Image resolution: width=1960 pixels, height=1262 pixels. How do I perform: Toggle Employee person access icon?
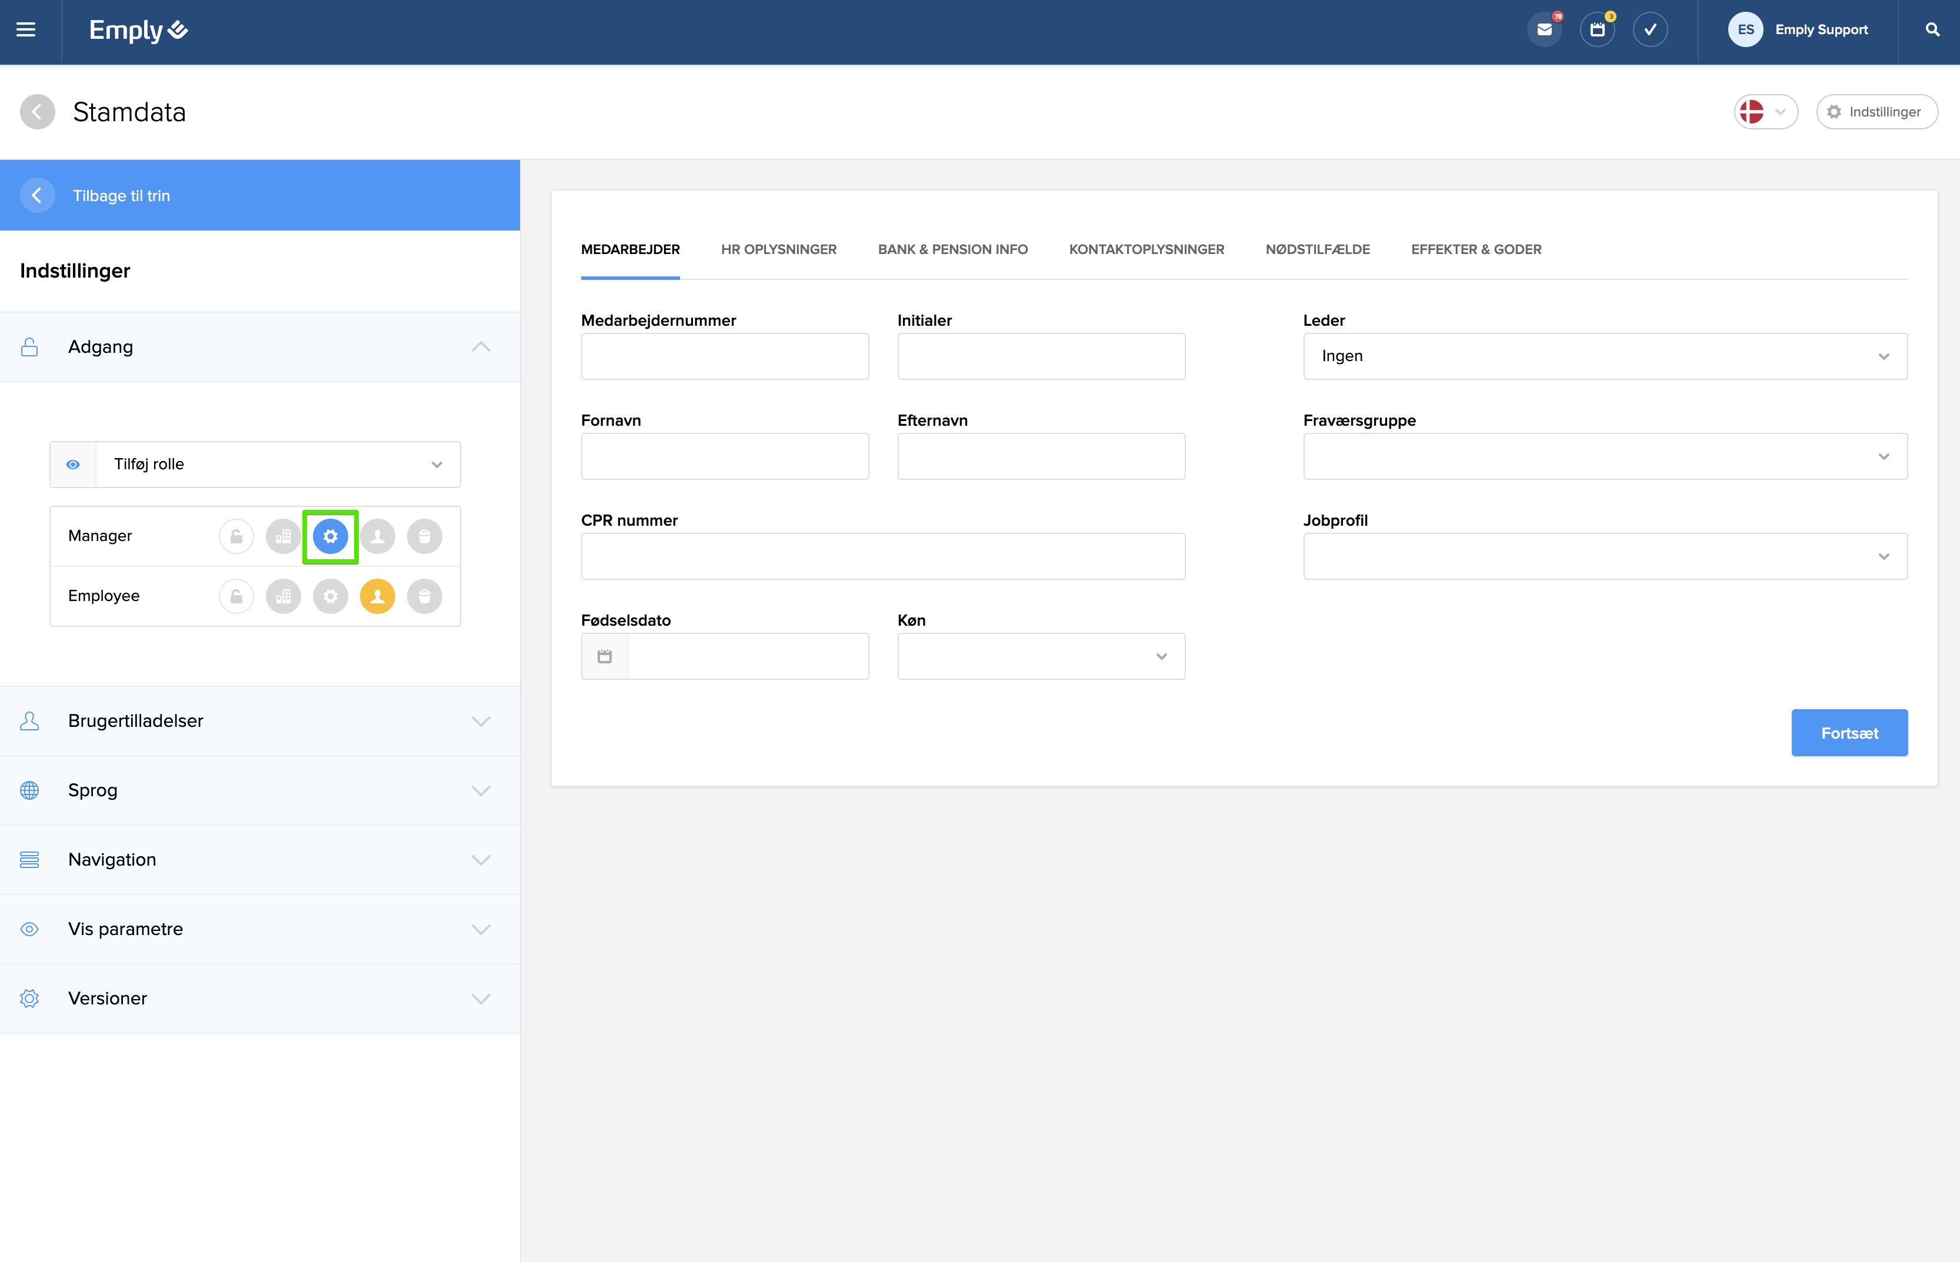tap(377, 596)
